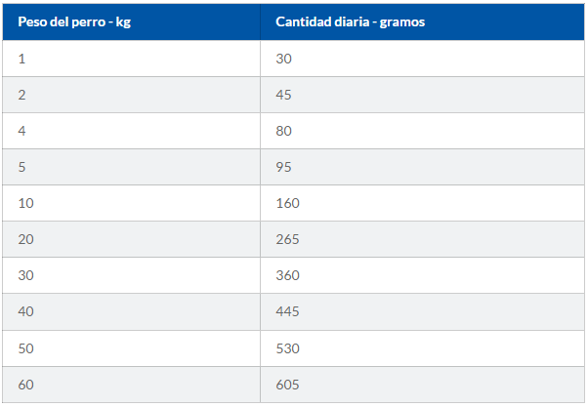Click the 'Cantidad diaria - gramos' header
This screenshot has width=588, height=407.
coord(422,21)
